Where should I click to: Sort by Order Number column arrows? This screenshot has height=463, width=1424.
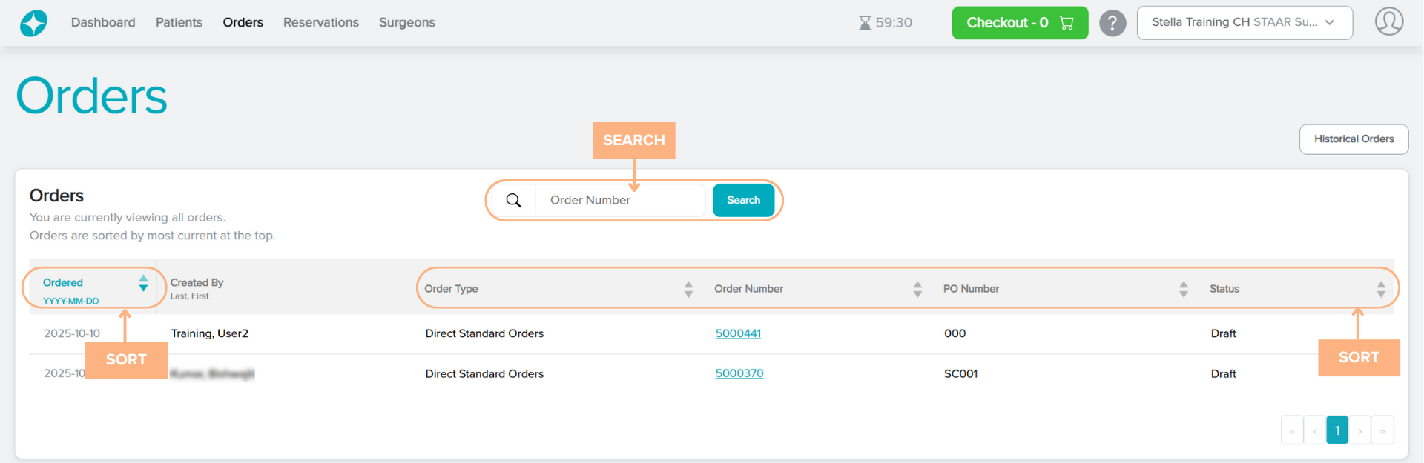click(917, 289)
